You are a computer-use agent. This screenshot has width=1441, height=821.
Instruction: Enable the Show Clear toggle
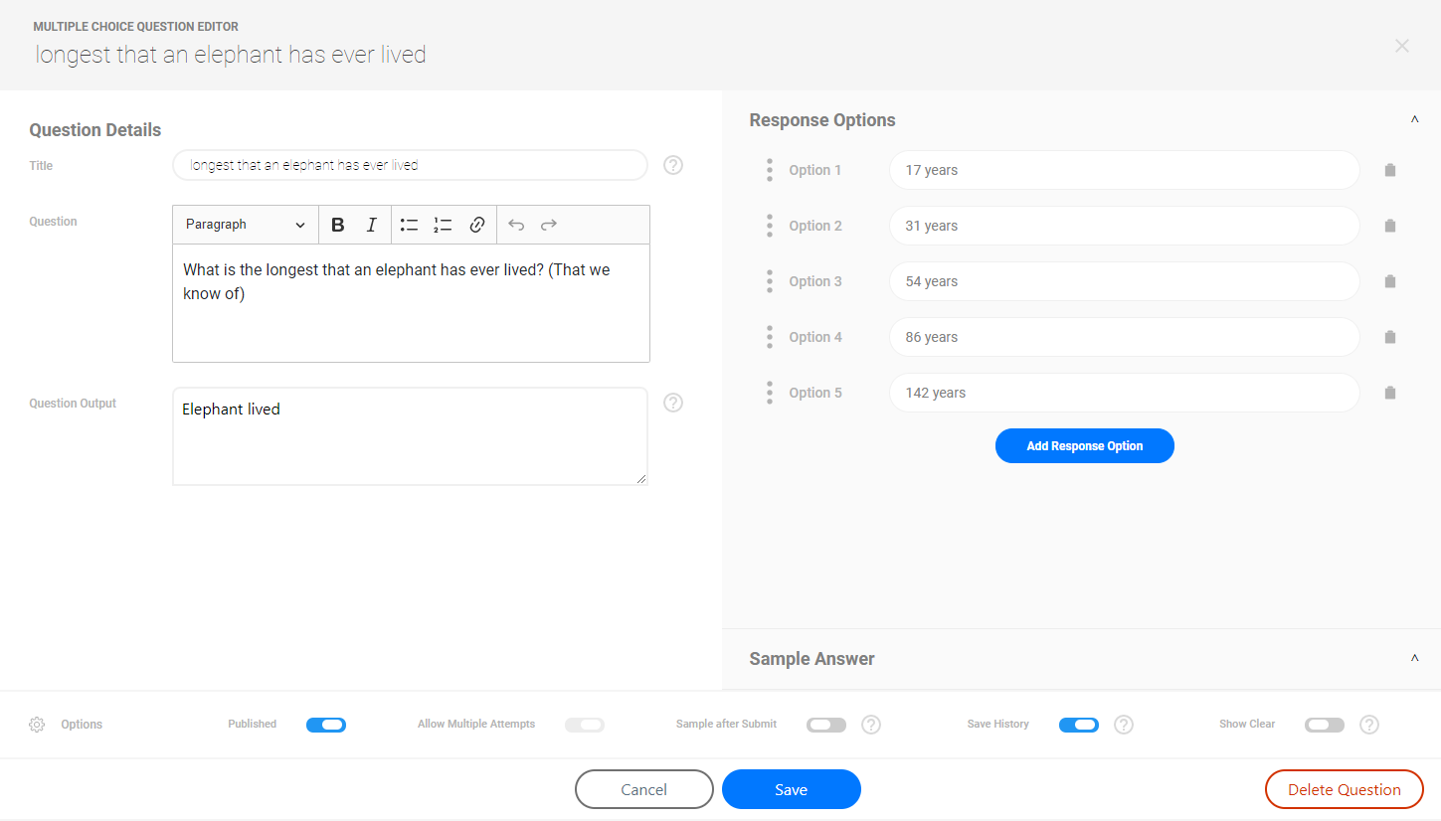[x=1325, y=725]
